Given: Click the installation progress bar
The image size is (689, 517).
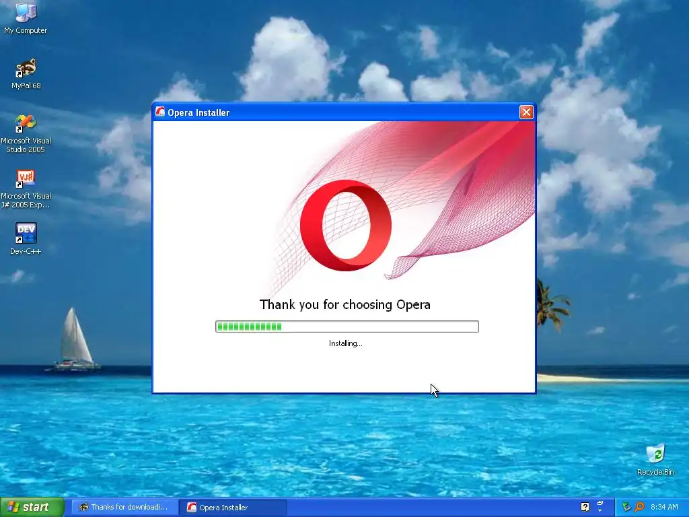Looking at the screenshot, I should [347, 326].
